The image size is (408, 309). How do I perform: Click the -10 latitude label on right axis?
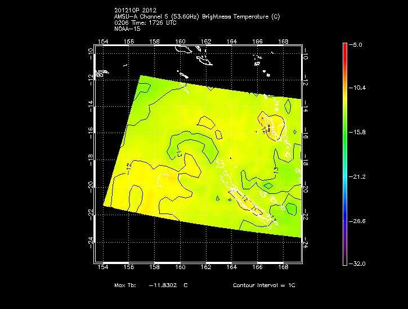click(305, 53)
